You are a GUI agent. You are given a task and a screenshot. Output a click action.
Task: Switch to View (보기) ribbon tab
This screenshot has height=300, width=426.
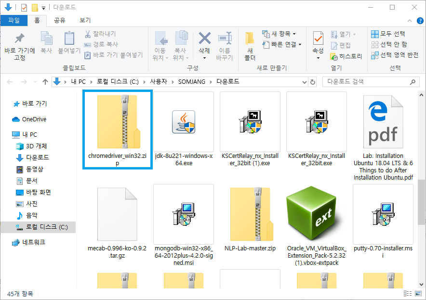tap(85, 20)
